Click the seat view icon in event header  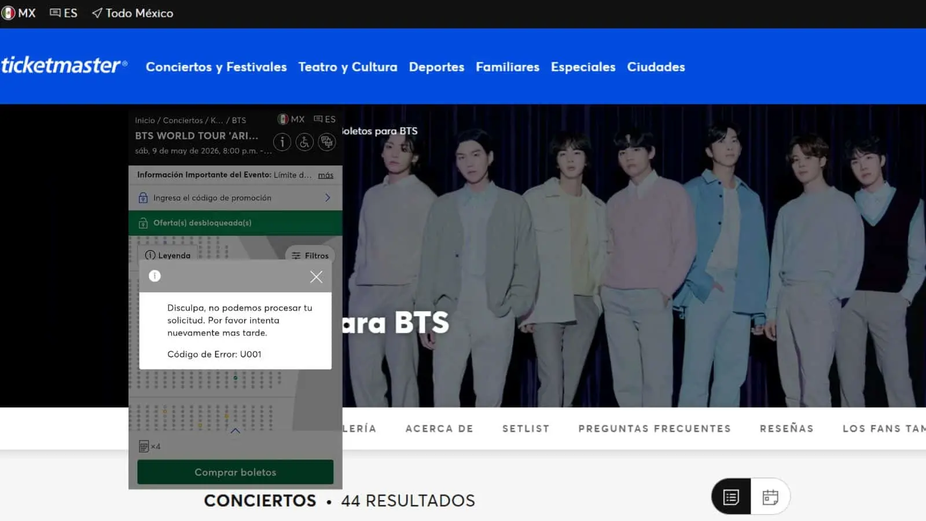(327, 142)
